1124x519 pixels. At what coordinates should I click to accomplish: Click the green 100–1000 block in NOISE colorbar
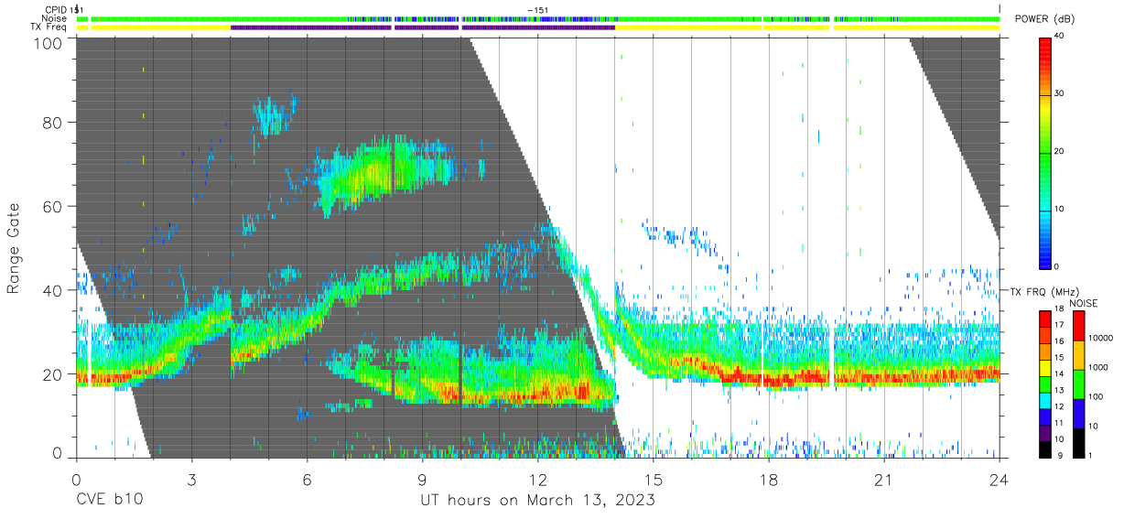click(x=1079, y=384)
